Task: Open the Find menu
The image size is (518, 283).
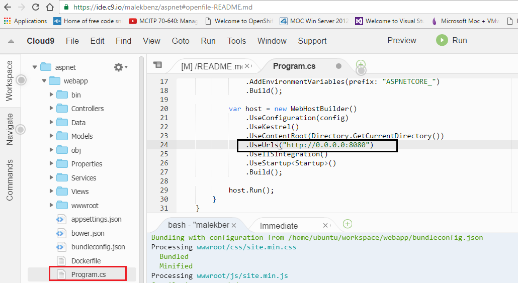Action: tap(124, 41)
